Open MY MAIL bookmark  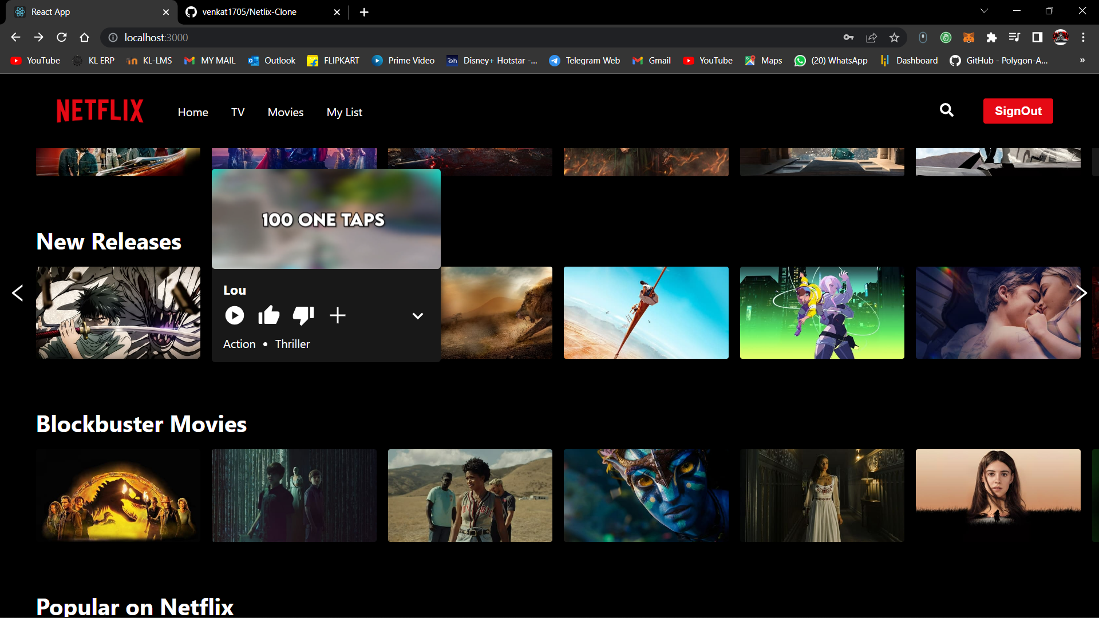(x=210, y=61)
